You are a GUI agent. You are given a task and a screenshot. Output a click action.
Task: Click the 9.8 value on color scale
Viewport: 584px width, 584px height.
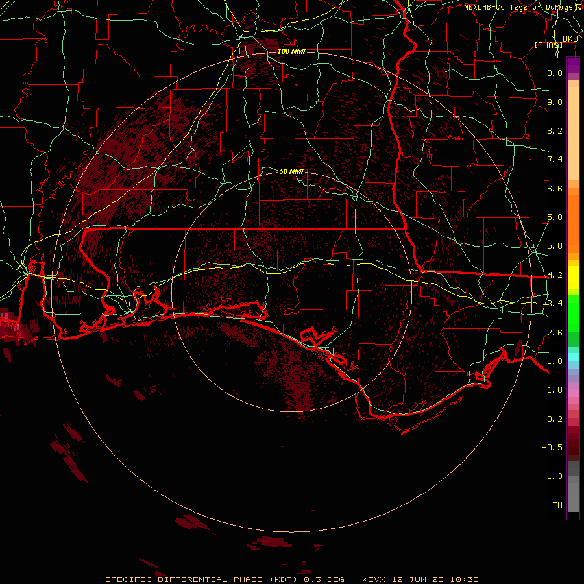point(555,73)
